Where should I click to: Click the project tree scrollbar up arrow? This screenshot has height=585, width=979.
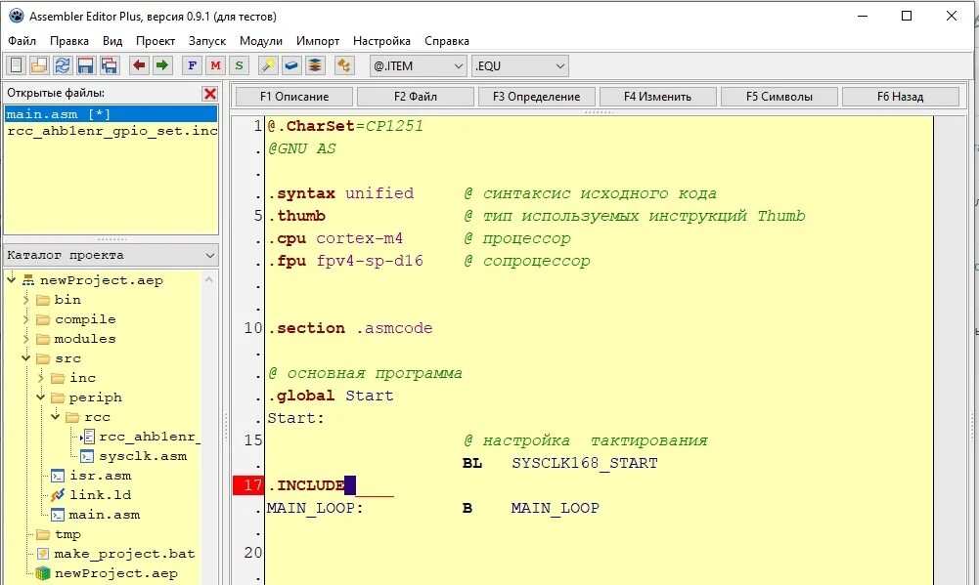coord(209,279)
